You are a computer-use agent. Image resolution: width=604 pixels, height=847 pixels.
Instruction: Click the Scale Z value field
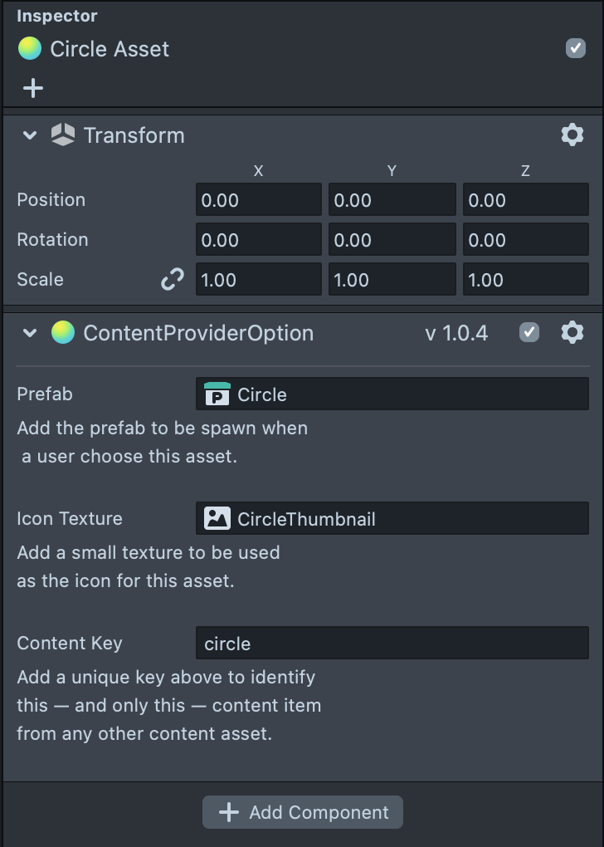(525, 280)
